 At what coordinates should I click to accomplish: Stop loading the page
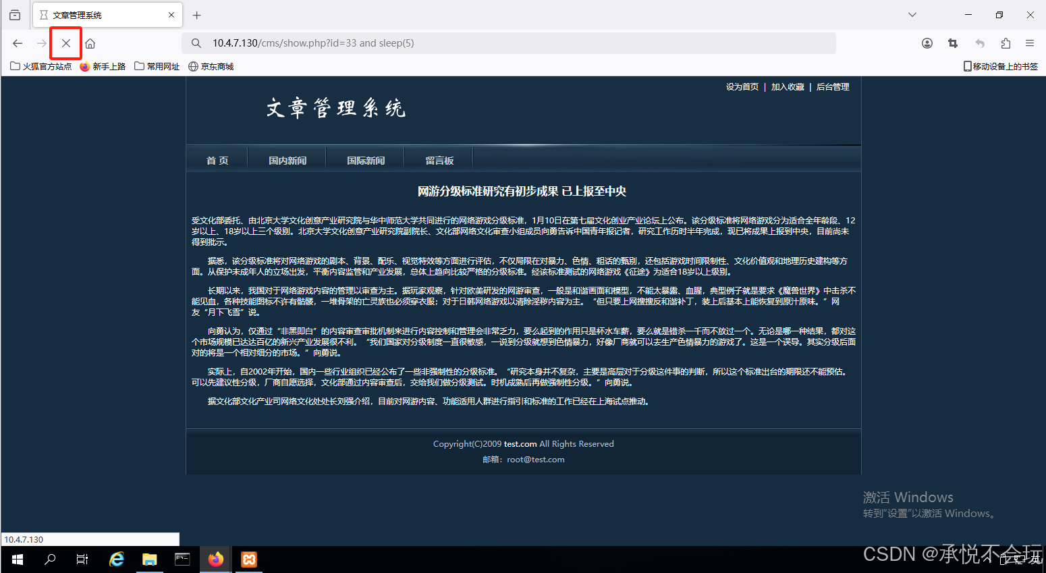tap(66, 43)
